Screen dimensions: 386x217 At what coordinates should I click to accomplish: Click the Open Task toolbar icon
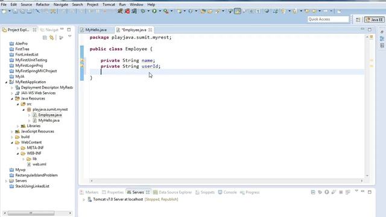coord(210,11)
